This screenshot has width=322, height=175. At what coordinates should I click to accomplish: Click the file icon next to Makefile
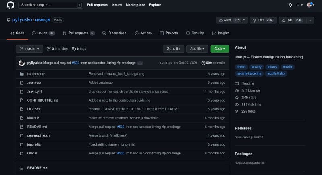22,118
